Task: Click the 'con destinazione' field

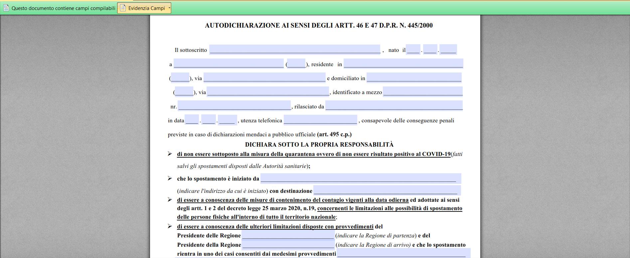Action: click(x=387, y=190)
